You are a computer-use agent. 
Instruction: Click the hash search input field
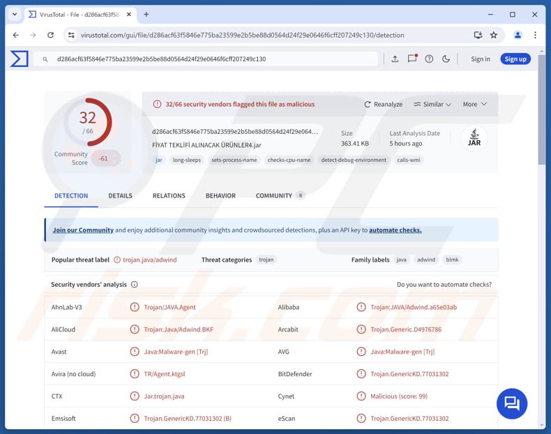click(209, 59)
